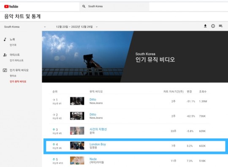Click NewJeans artist under rank 2
This screenshot has width=228, height=167.
pyautogui.click(x=96, y=118)
